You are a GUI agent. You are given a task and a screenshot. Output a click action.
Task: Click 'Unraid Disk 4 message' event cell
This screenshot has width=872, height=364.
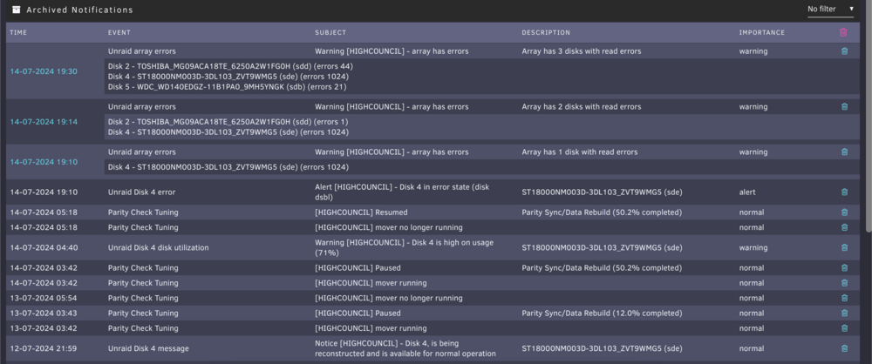[x=148, y=348]
